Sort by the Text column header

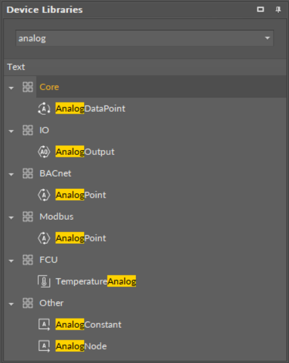[145, 67]
